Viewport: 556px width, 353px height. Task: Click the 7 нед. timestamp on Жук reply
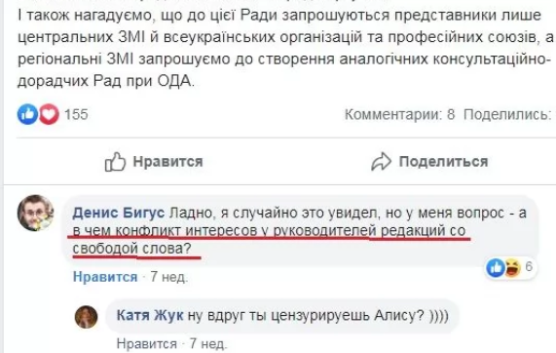click(x=208, y=343)
